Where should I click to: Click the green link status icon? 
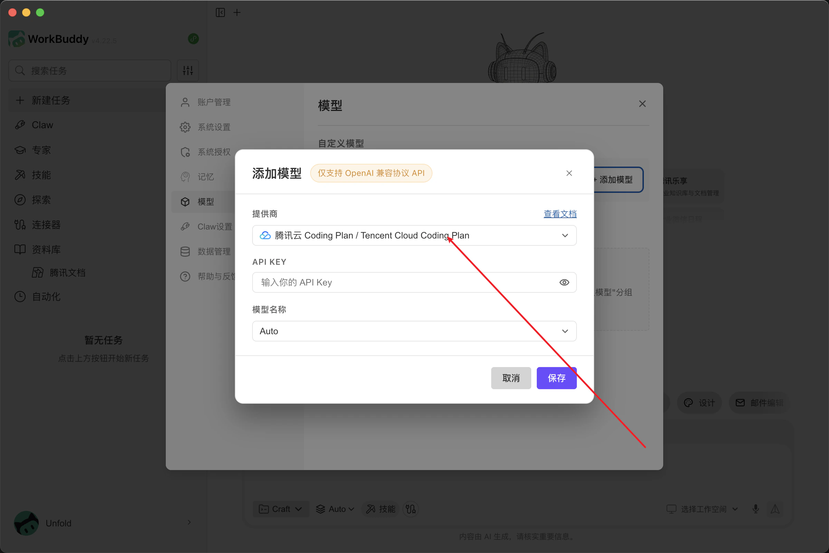(193, 38)
